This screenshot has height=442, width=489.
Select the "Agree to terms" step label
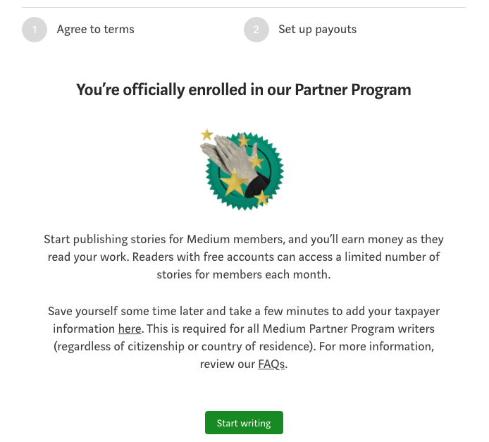[95, 30]
